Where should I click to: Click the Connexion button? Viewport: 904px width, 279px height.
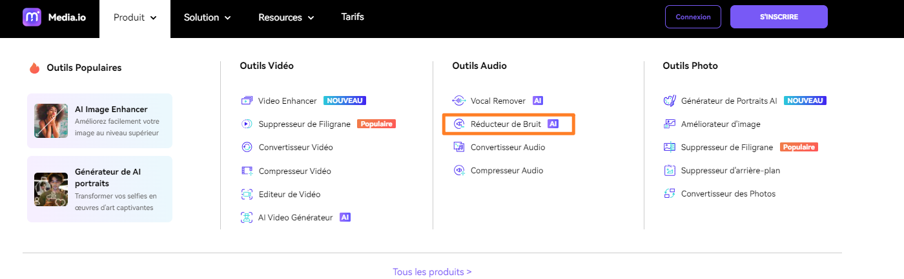[693, 17]
